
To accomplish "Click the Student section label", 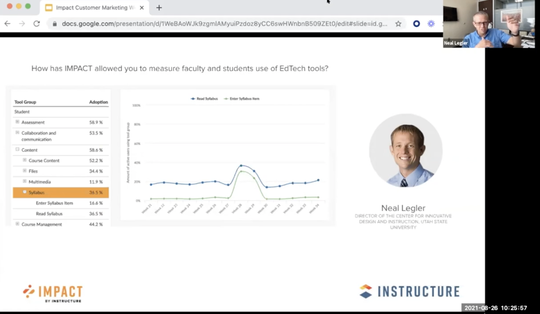I will pyautogui.click(x=22, y=112).
